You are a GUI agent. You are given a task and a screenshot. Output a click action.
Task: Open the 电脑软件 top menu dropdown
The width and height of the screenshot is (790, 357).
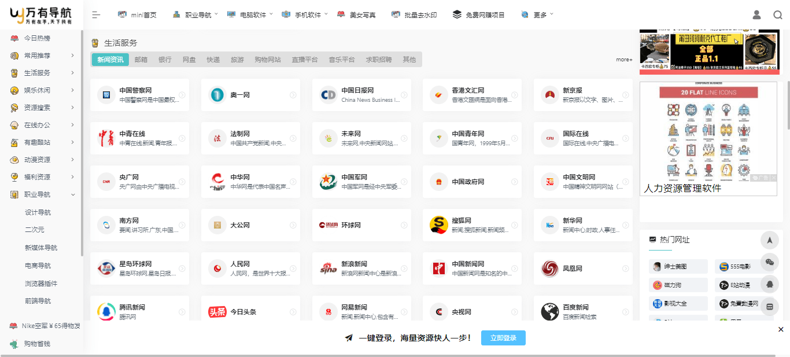tap(250, 15)
